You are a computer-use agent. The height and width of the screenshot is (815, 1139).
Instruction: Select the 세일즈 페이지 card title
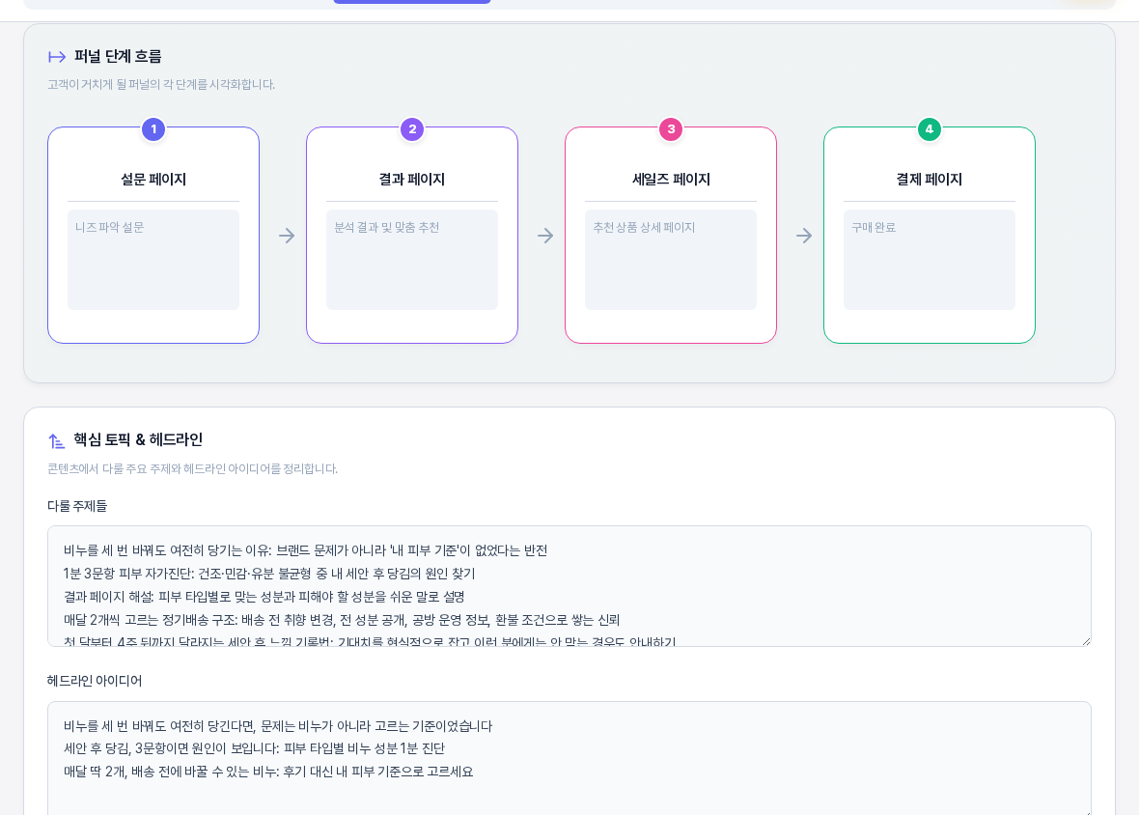tap(671, 180)
